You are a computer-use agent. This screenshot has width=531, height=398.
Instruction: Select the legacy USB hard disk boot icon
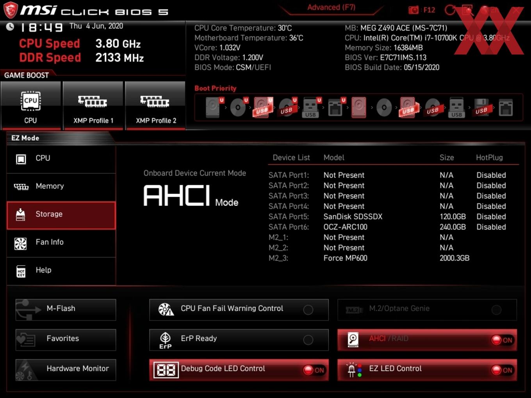click(408, 107)
